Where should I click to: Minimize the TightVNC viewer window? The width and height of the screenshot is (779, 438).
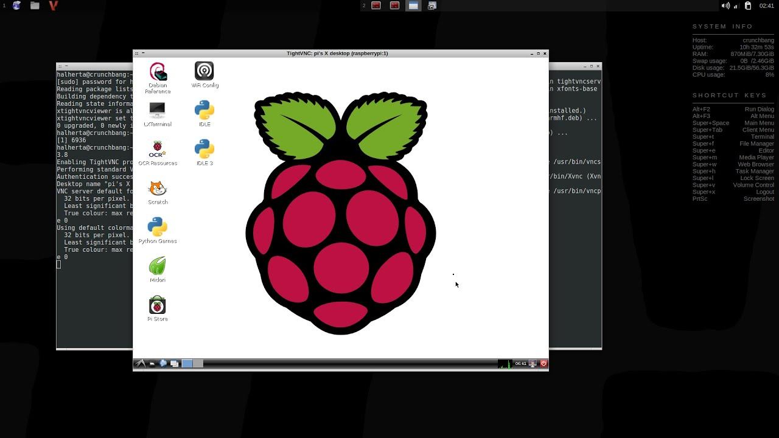coord(532,54)
